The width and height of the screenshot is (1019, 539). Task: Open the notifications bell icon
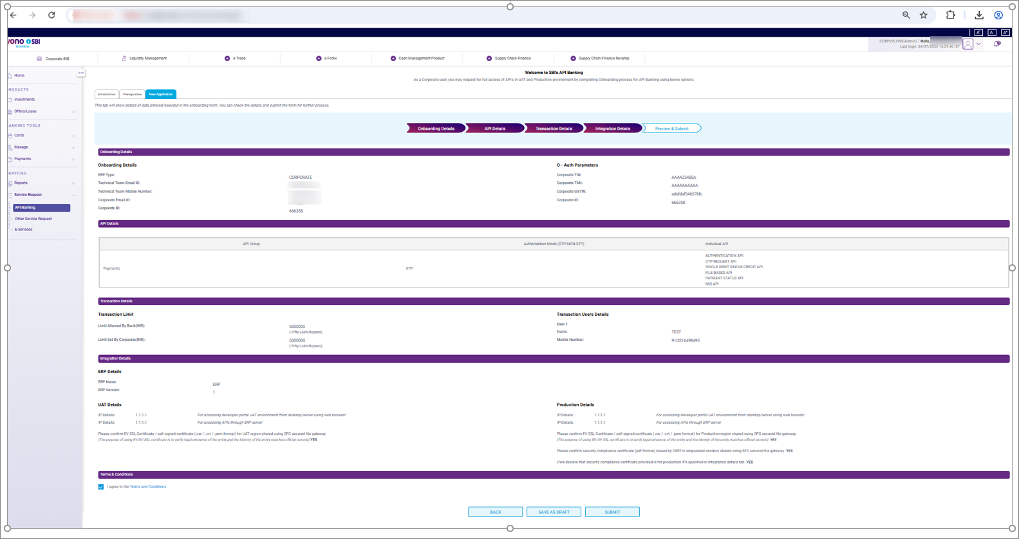point(997,44)
